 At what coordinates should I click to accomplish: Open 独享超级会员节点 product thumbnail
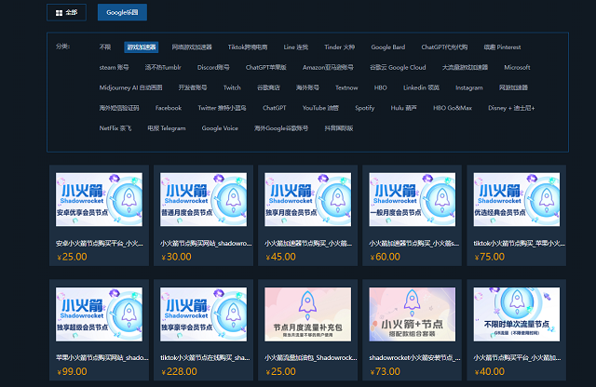click(x=99, y=314)
